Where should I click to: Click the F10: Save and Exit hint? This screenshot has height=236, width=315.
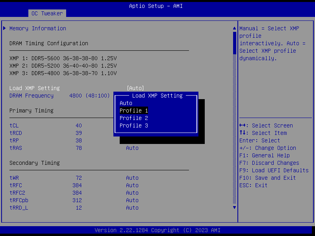point(268,178)
